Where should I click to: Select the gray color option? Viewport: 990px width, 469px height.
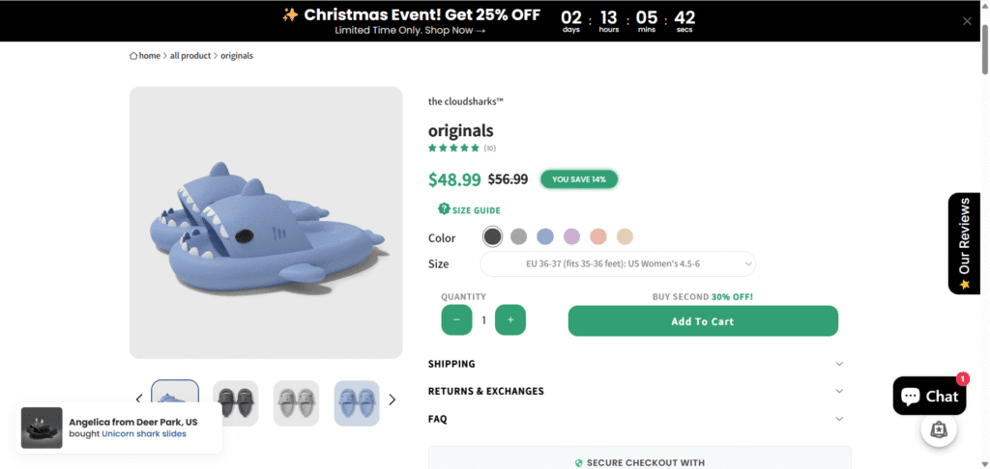[519, 236]
